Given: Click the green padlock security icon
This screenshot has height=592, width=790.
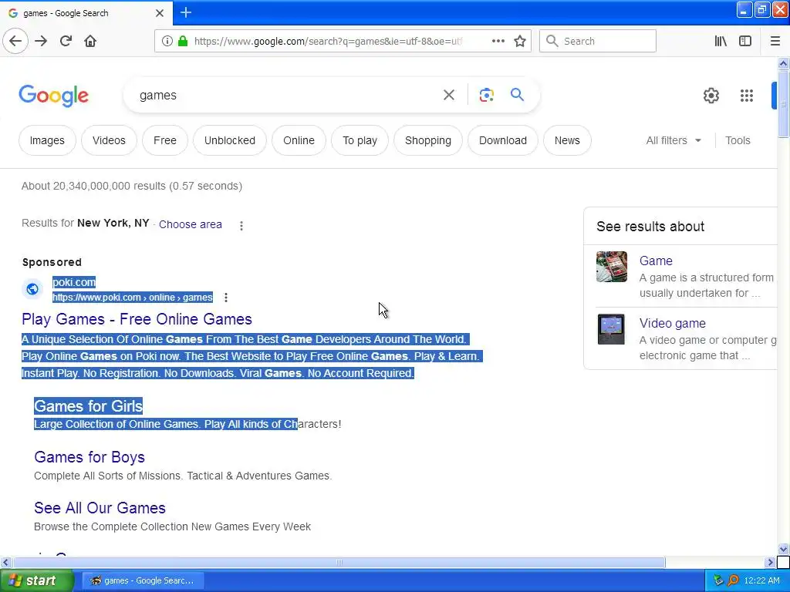Looking at the screenshot, I should click(x=183, y=41).
